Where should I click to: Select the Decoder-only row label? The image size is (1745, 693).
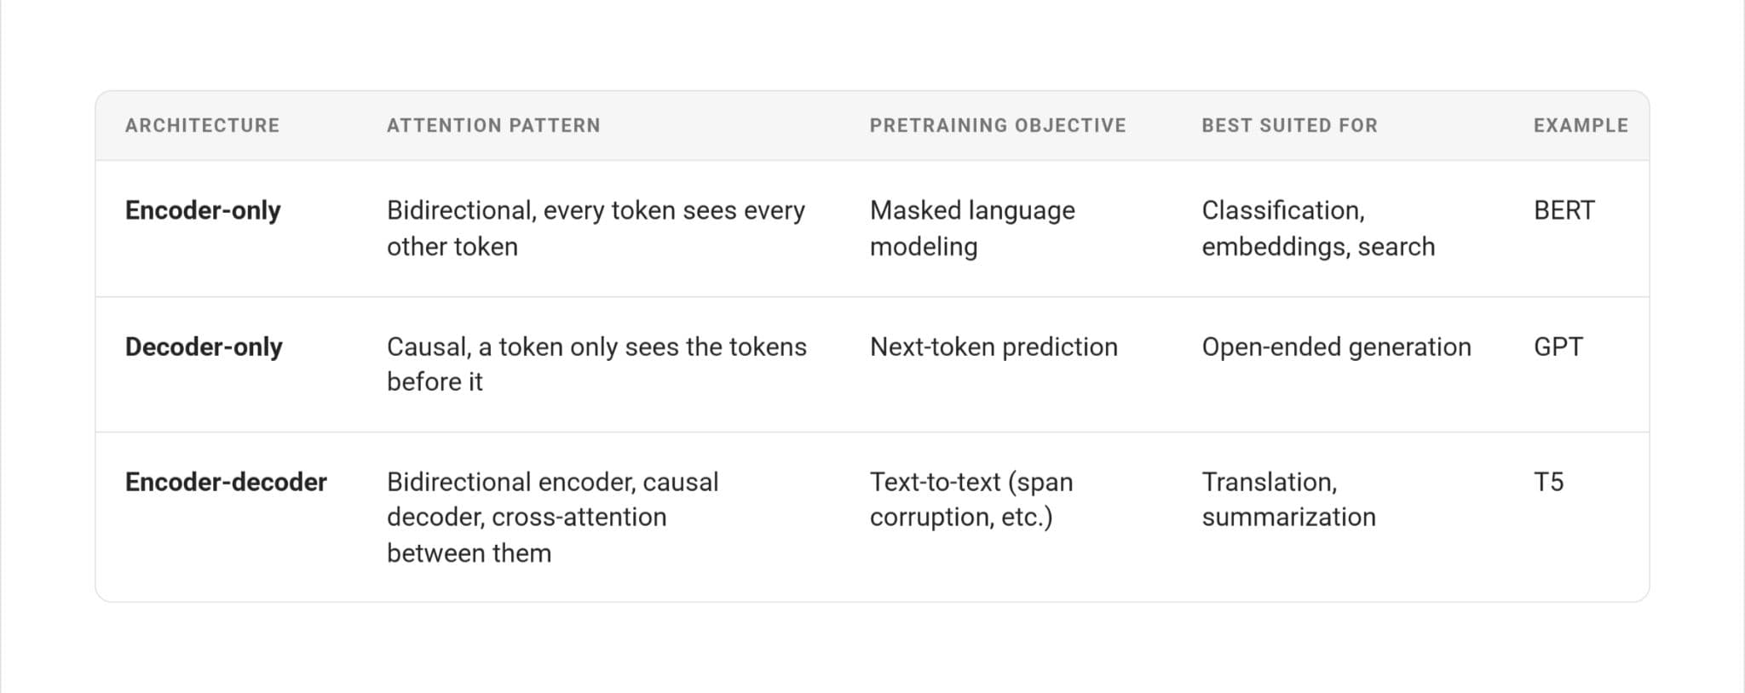pyautogui.click(x=204, y=346)
